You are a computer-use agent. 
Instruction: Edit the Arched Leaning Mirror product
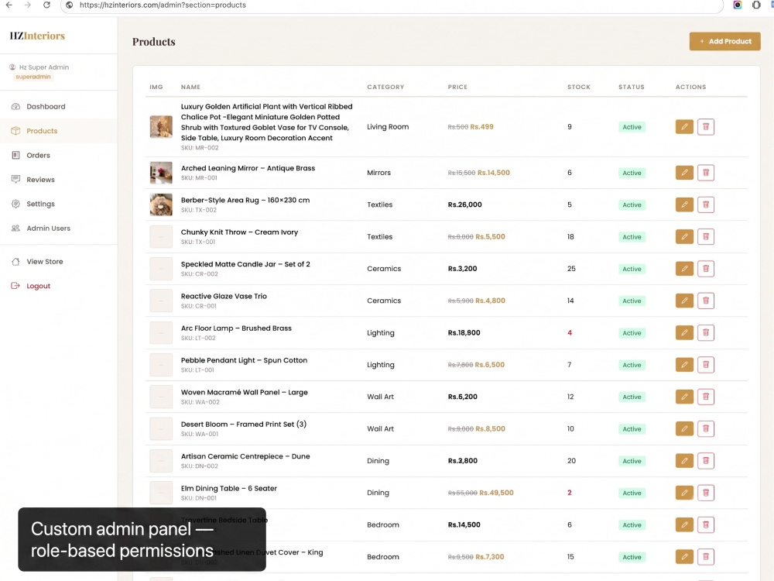pyautogui.click(x=684, y=173)
